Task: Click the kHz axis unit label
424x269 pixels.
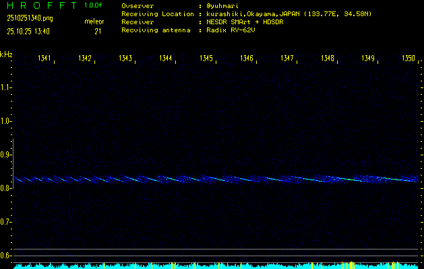Action: point(6,54)
